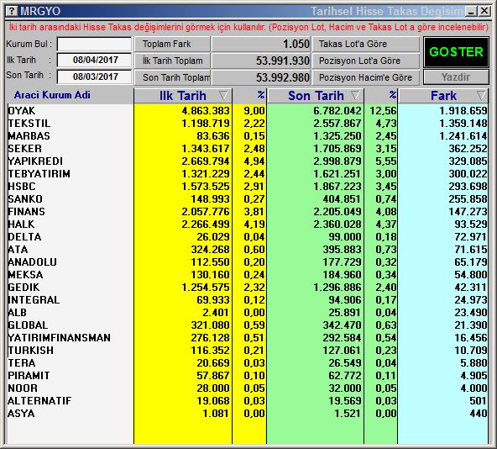Close the MRGYO window
497x449 pixels.
[x=484, y=12]
